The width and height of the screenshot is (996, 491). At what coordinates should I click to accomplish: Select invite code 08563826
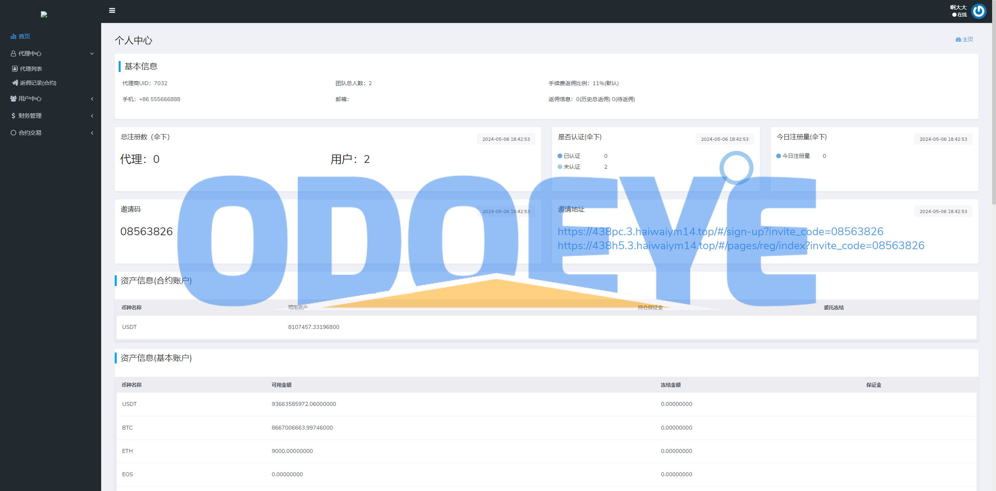[x=146, y=232]
